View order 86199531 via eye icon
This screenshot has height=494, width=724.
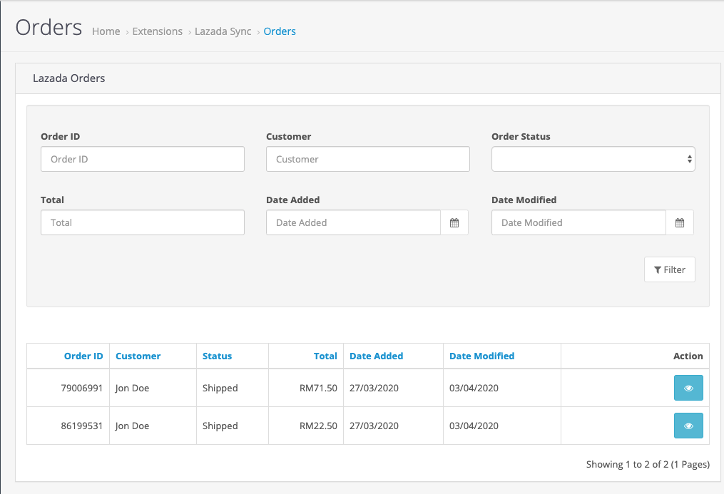pyautogui.click(x=688, y=426)
